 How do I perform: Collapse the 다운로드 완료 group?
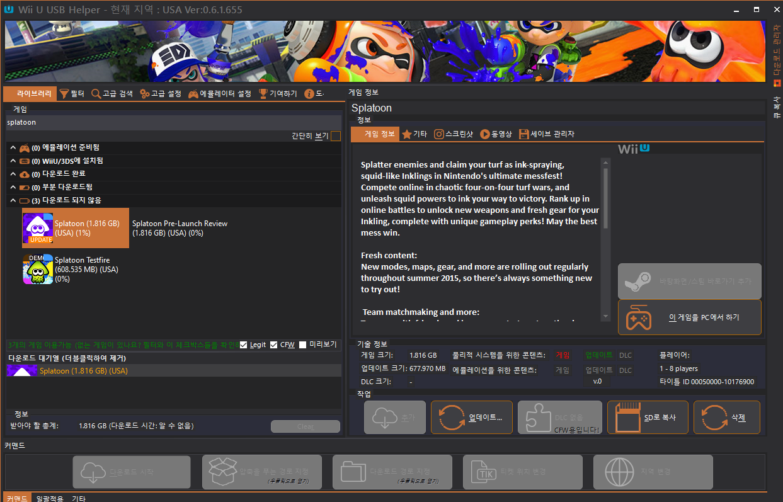[x=12, y=174]
